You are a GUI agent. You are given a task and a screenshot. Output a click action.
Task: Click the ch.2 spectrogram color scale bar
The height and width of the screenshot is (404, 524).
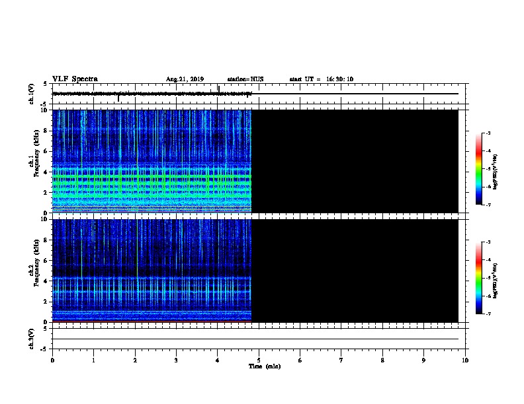coord(479,278)
